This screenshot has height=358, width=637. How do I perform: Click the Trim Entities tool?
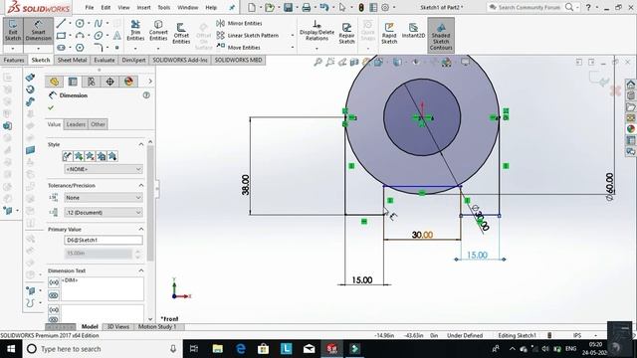(x=135, y=31)
